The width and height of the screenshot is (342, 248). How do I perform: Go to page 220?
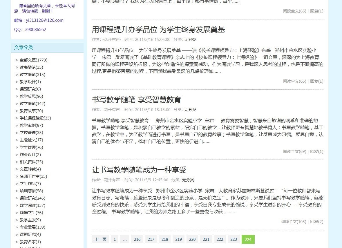pos(192,239)
